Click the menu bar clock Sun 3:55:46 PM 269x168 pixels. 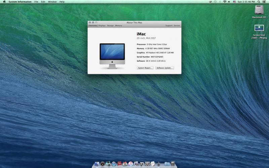coord(246,2)
